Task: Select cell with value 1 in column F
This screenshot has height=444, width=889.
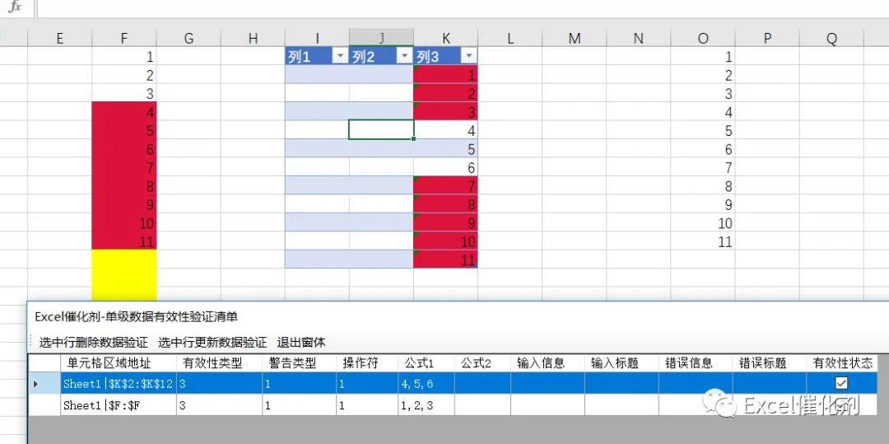Action: [124, 56]
